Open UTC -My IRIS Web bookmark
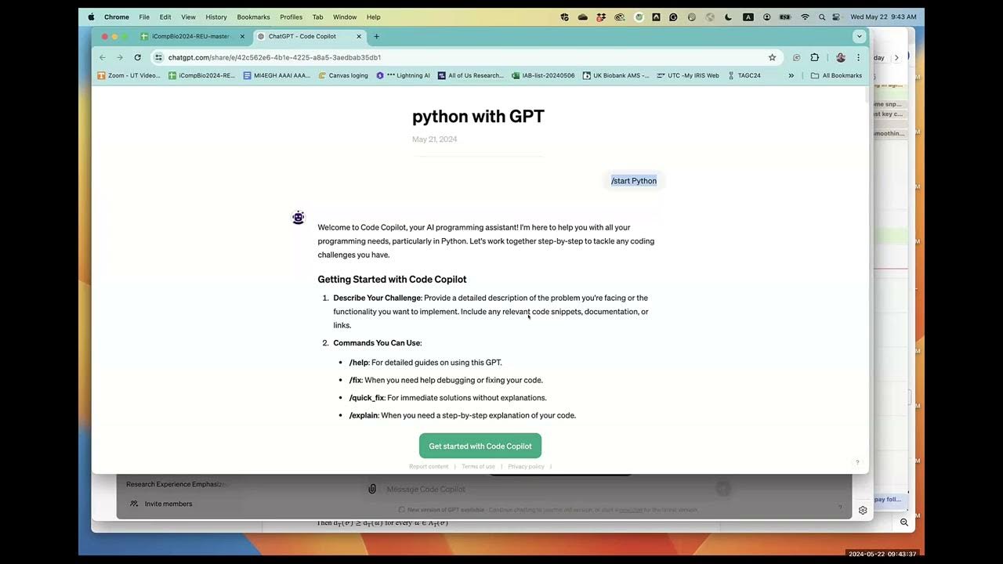This screenshot has width=1003, height=564. [x=687, y=76]
